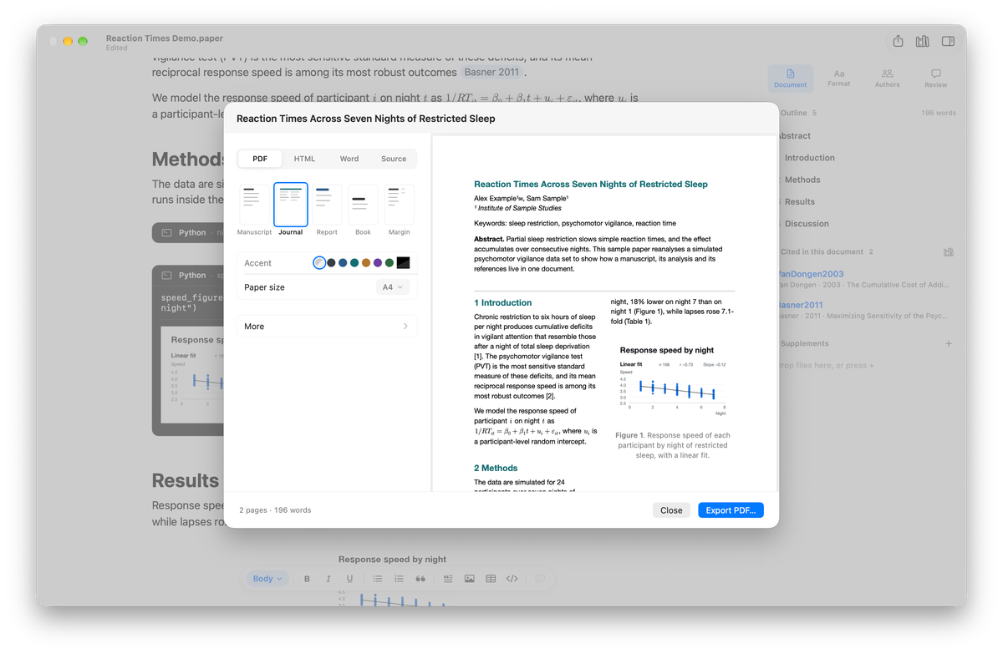Image resolution: width=1003 pixels, height=654 pixels.
Task: Select the orange accent swatch
Action: pyautogui.click(x=366, y=262)
